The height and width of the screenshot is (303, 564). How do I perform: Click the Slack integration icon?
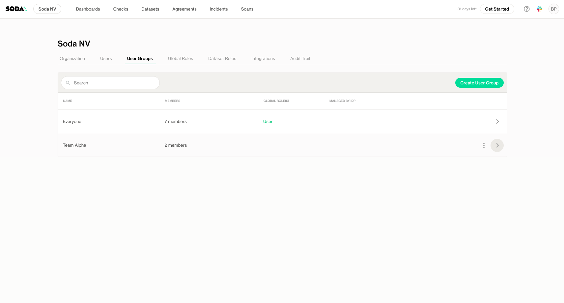tap(539, 9)
